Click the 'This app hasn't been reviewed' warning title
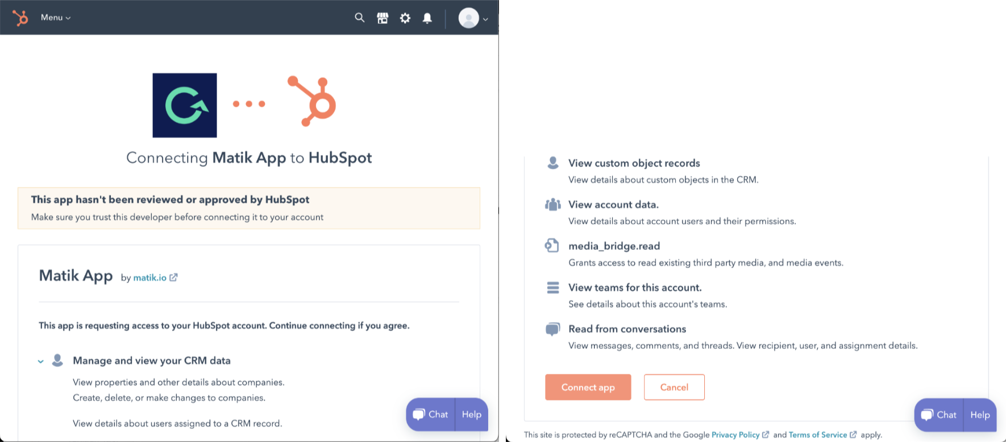The width and height of the screenshot is (1006, 442). [170, 199]
